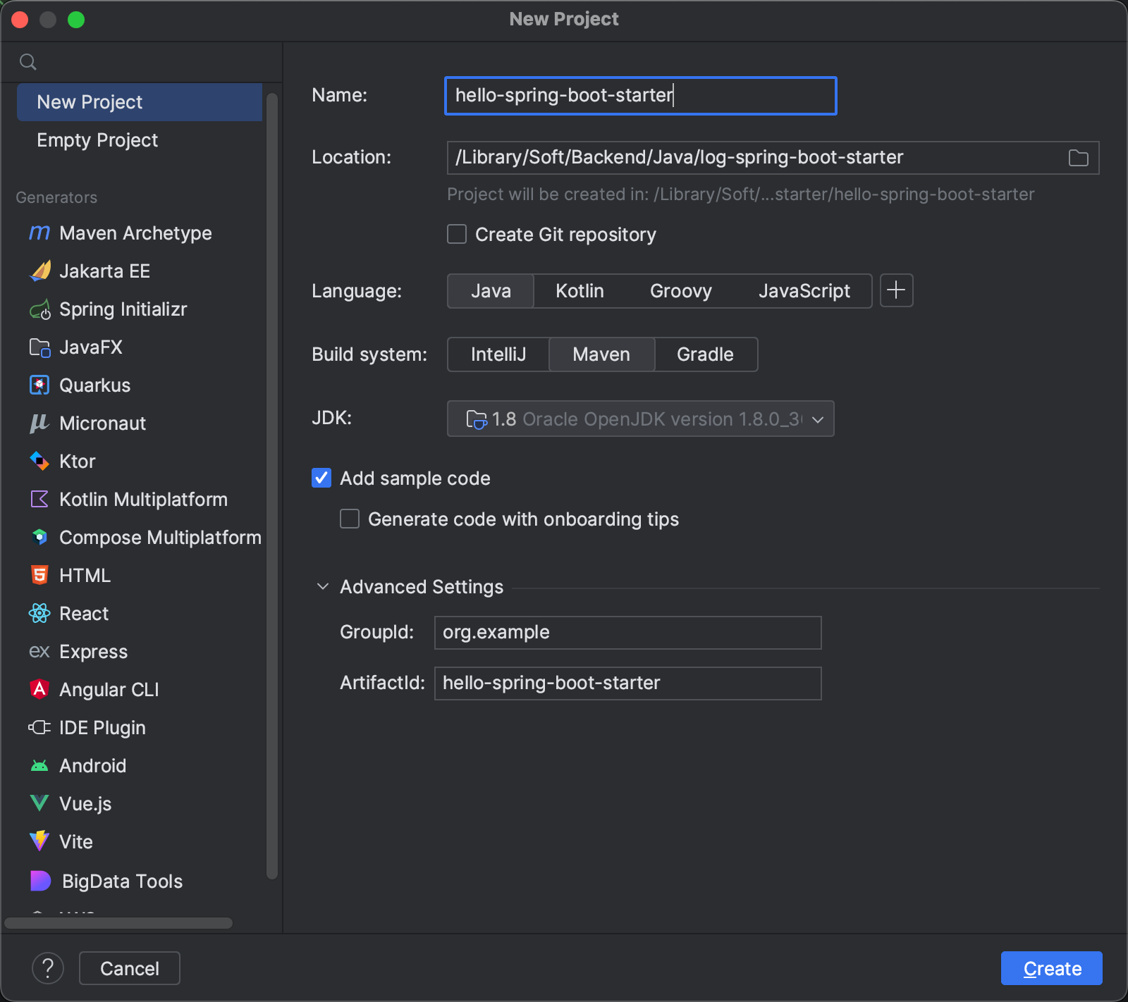1128x1002 pixels.
Task: Choose Maven build system
Action: [x=601, y=354]
